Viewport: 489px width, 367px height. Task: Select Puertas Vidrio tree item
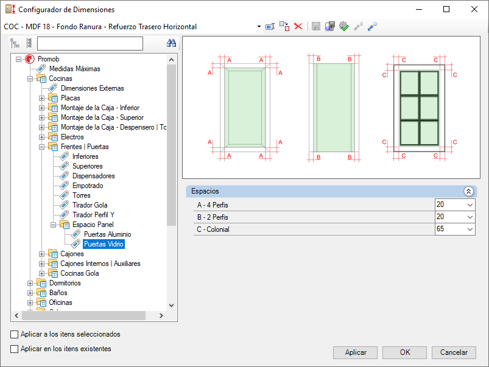click(104, 244)
